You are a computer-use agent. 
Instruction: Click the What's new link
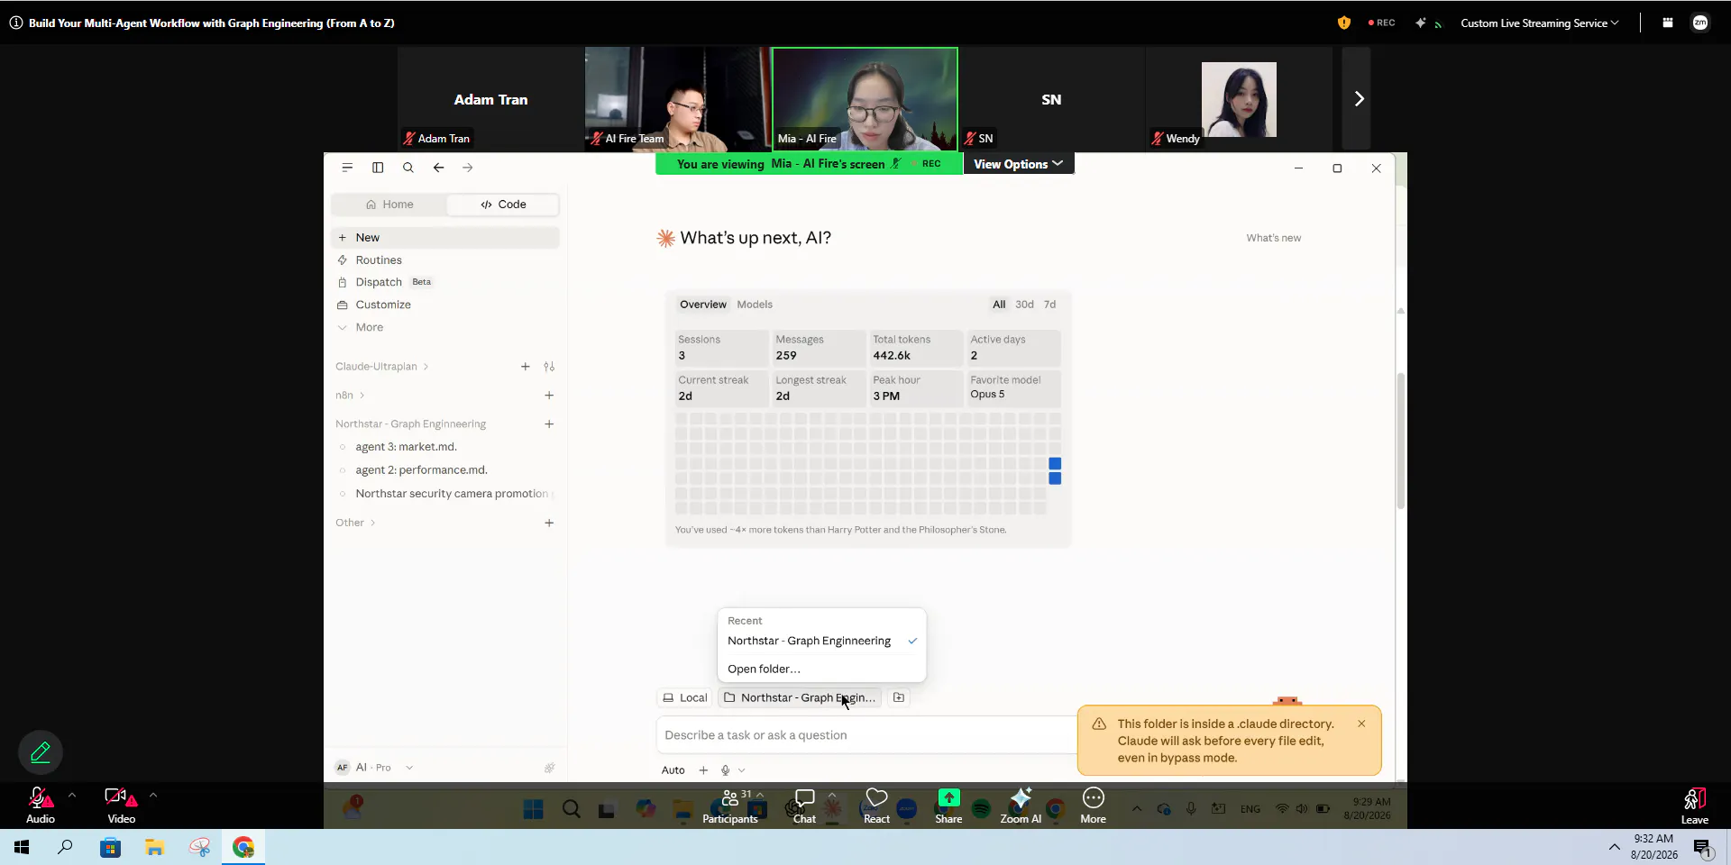click(1273, 238)
